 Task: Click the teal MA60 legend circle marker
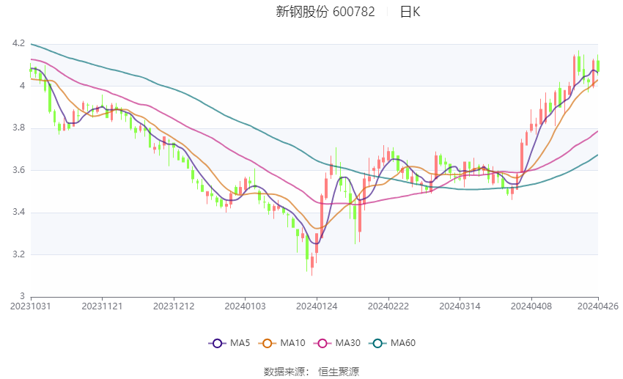[377, 343]
